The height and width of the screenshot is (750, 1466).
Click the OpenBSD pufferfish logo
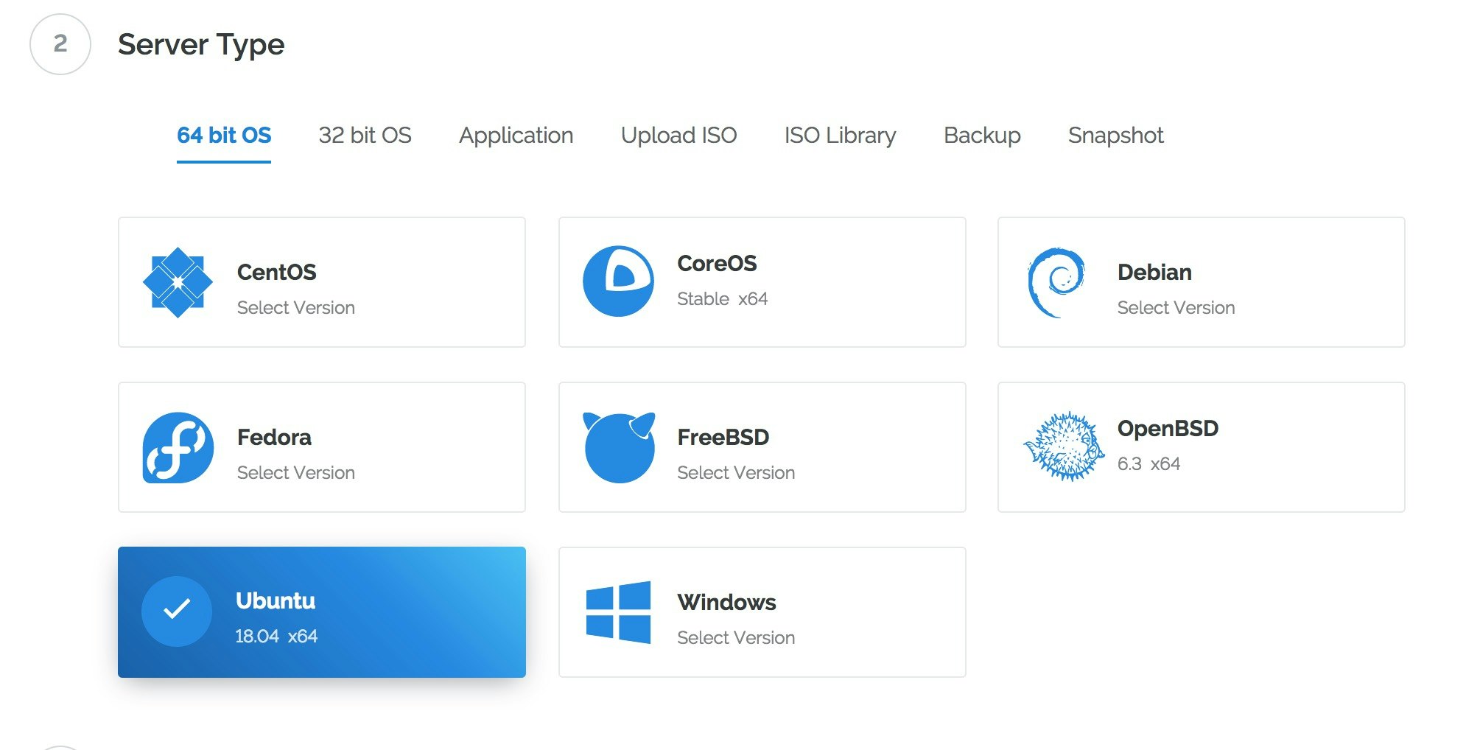tap(1064, 446)
